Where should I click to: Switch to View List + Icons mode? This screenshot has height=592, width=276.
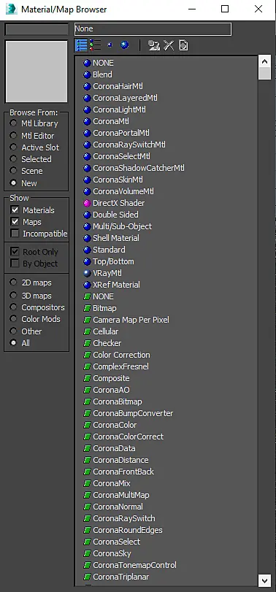95,45
